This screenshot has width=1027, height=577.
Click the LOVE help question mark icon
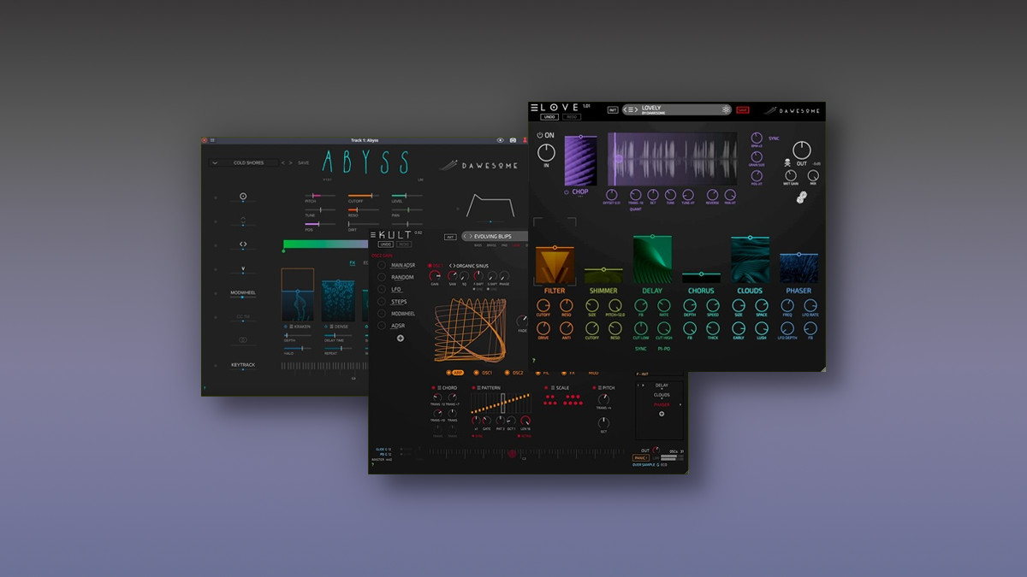click(534, 361)
